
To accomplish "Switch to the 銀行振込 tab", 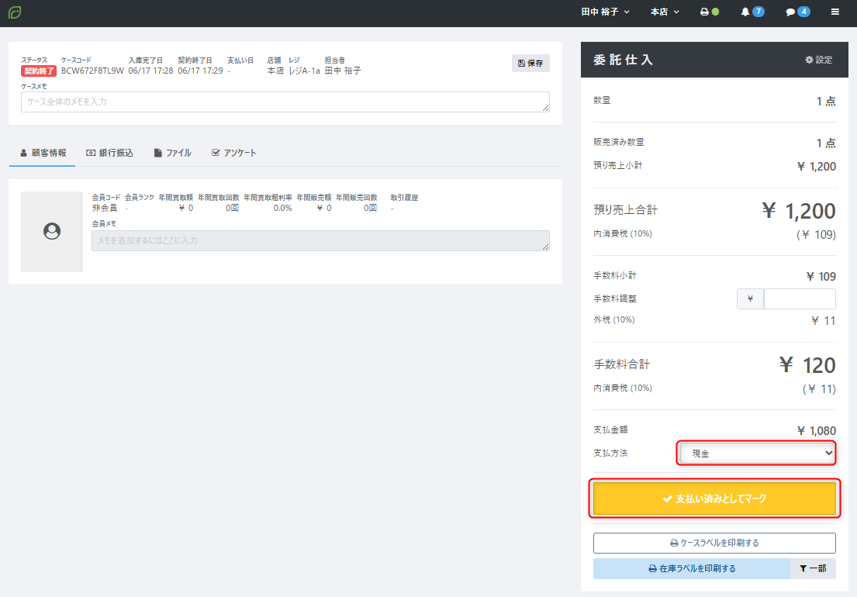I will coord(110,153).
